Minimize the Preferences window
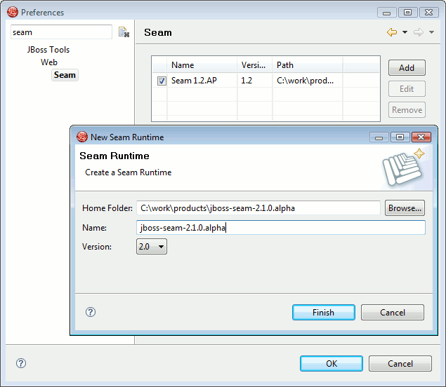Image resolution: width=446 pixels, height=387 pixels. (386, 13)
